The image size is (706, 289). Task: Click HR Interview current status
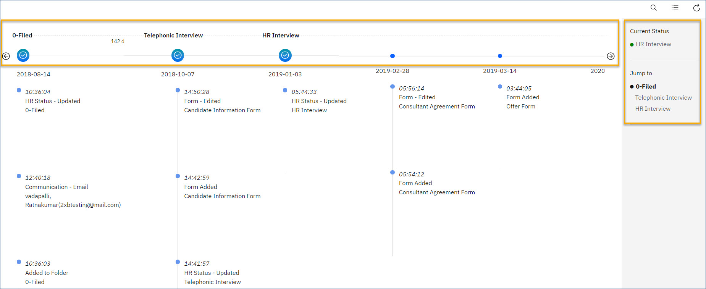[653, 44]
